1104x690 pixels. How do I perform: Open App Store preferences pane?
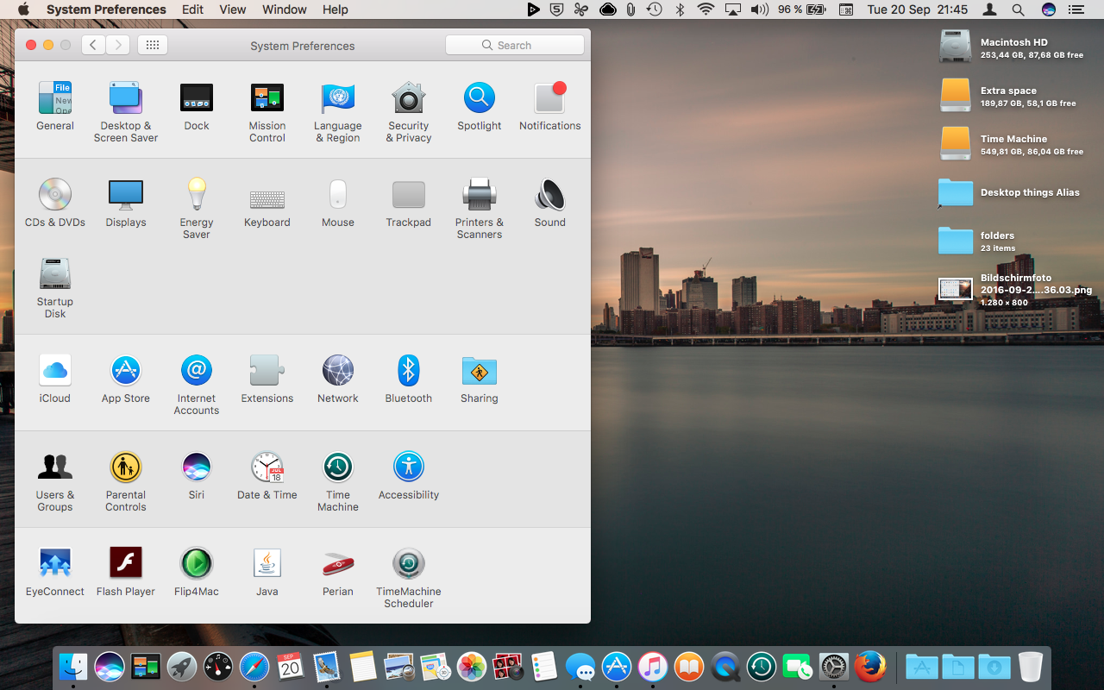click(x=126, y=370)
